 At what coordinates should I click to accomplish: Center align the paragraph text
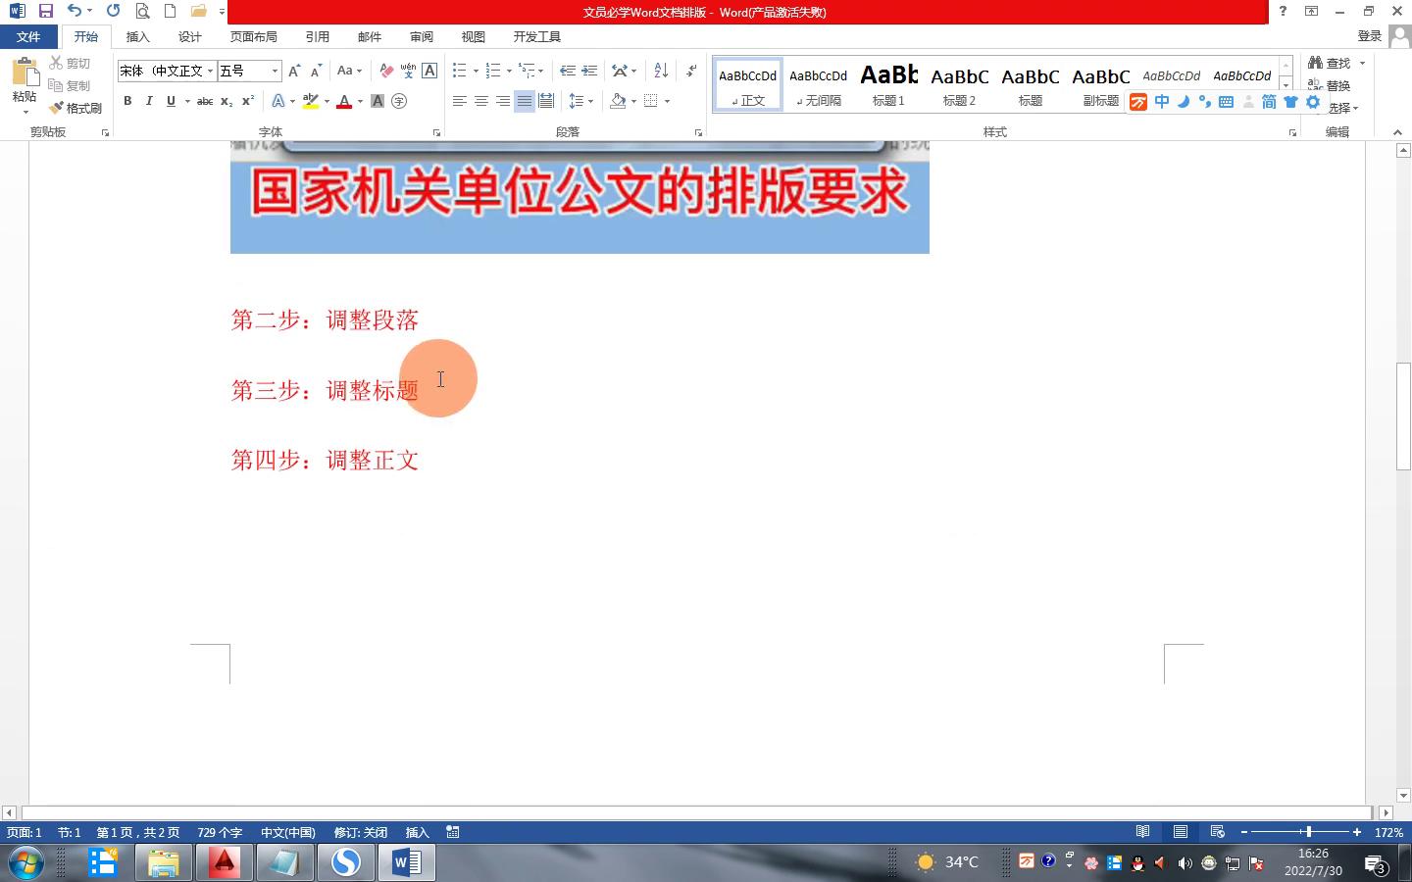(x=480, y=101)
